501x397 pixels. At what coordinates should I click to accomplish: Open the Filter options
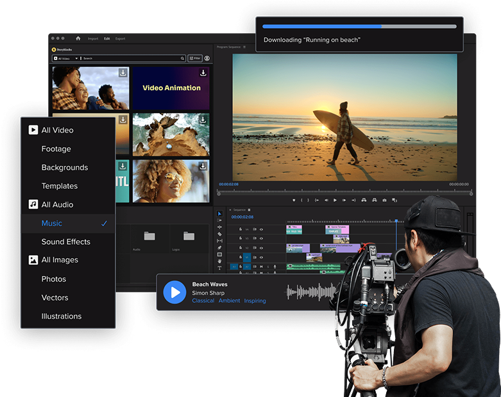194,58
